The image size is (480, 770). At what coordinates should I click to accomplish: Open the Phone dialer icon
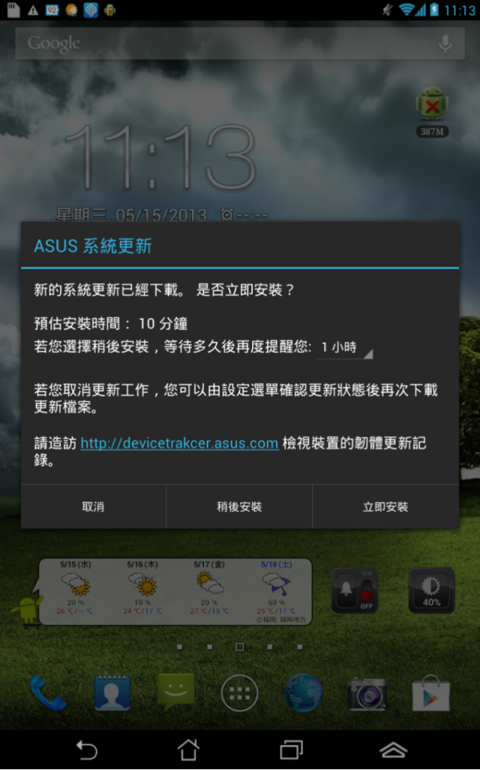(x=47, y=693)
